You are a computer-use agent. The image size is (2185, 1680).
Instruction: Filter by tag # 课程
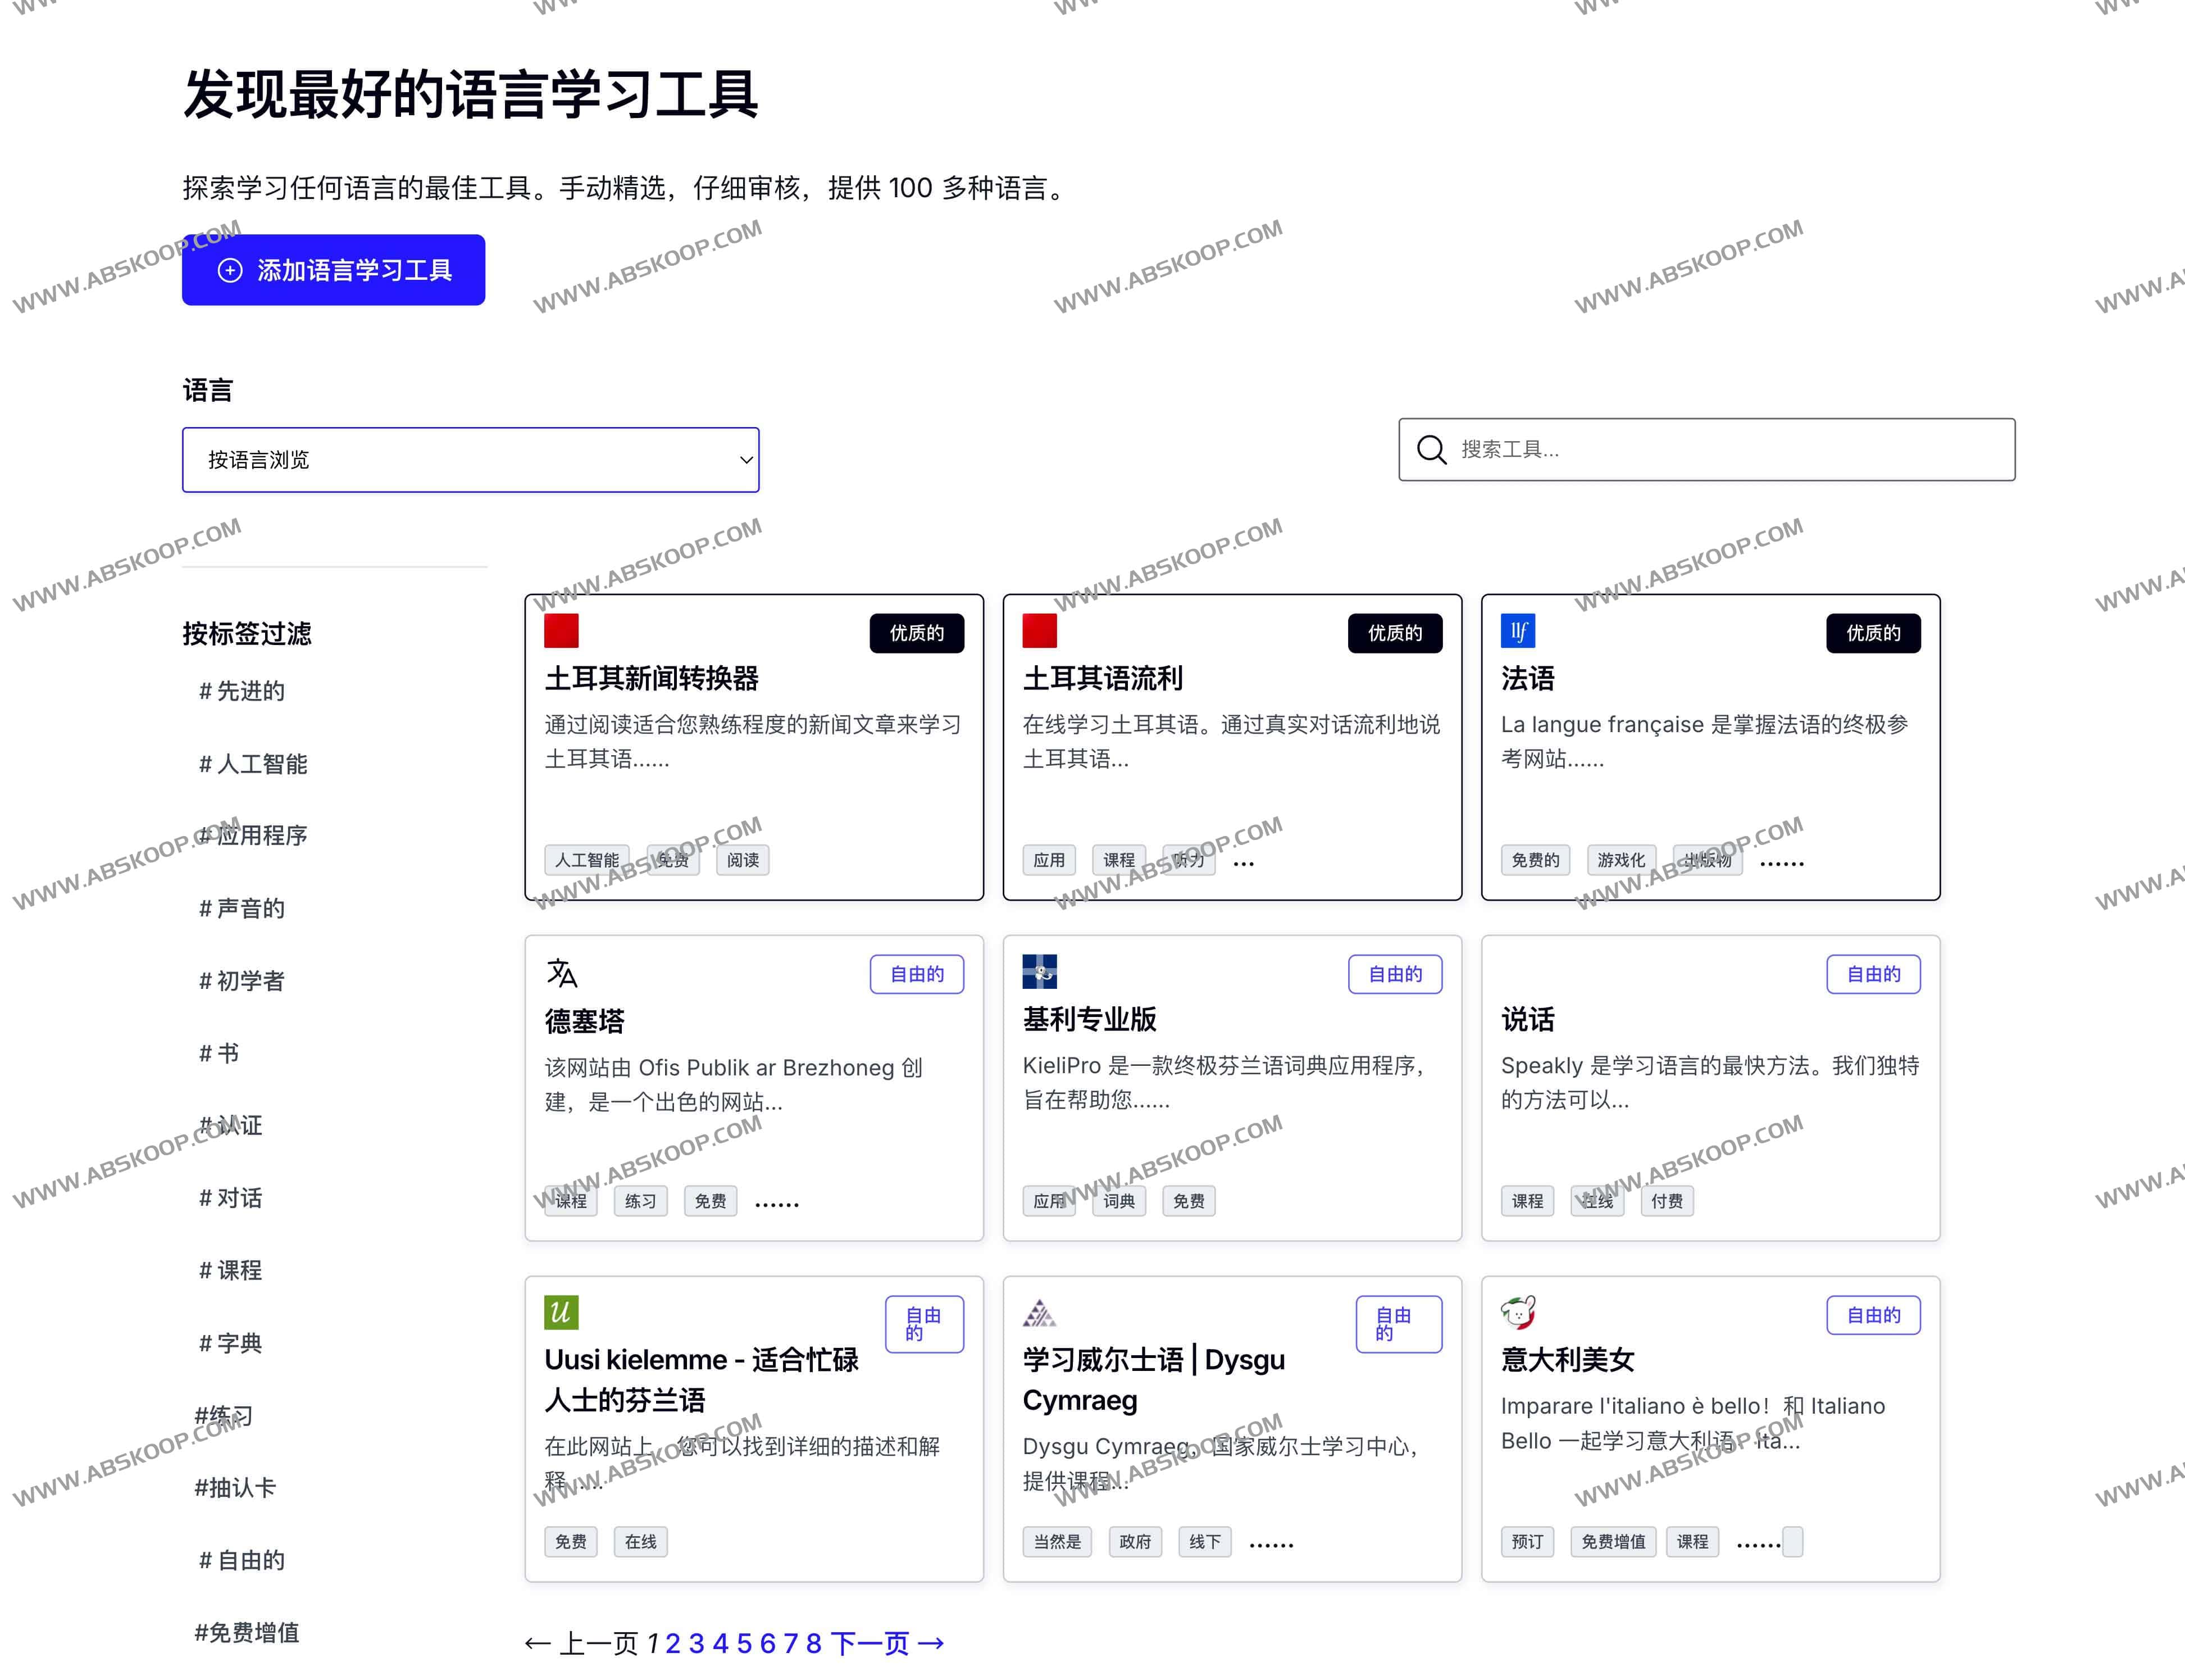coord(231,1270)
